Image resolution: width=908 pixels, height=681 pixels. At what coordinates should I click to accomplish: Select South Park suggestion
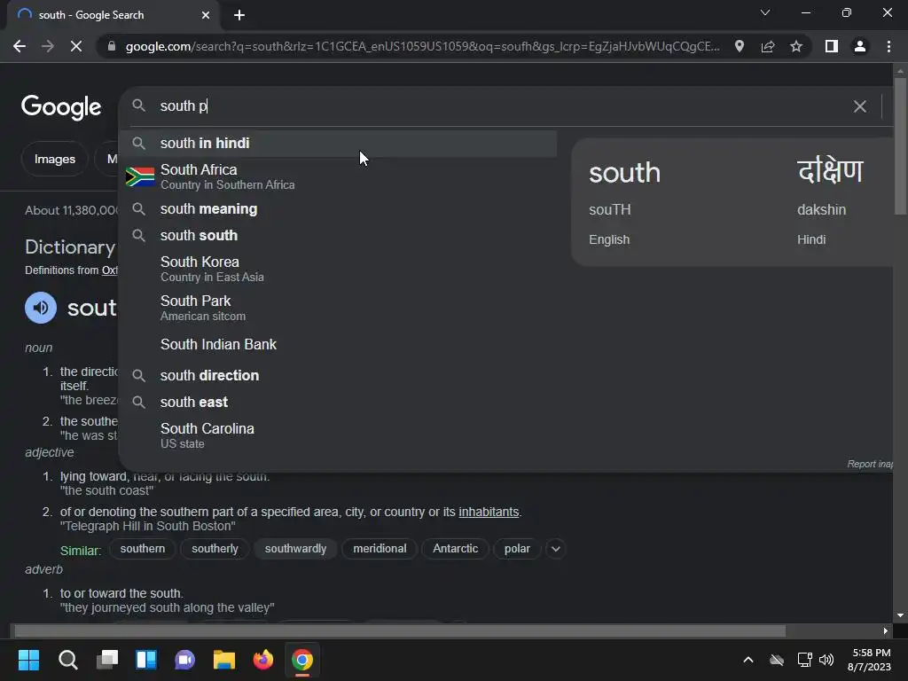click(x=338, y=308)
